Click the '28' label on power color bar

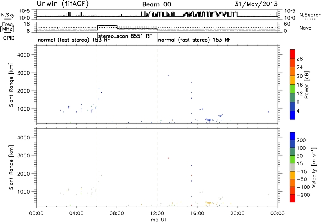tap(299, 59)
